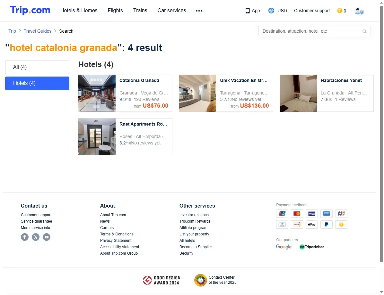This screenshot has width=384, height=295.
Task: Open Unik Vacation En Gr... hotel title
Action: click(x=244, y=80)
